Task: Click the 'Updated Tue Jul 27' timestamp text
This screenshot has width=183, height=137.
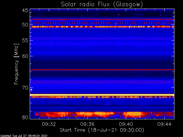Action: point(24,136)
